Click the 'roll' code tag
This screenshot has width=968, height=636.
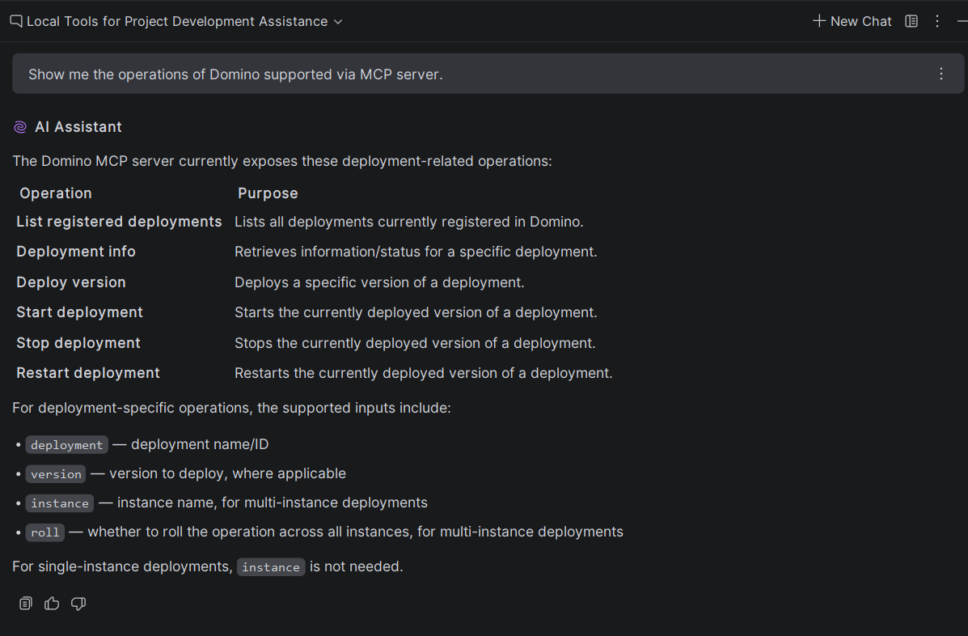(45, 532)
